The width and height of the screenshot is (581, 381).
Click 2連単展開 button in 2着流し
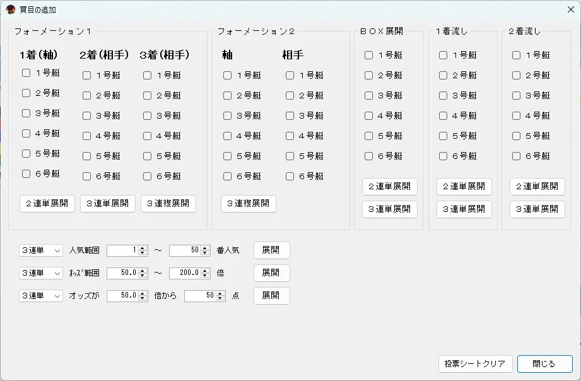pos(537,187)
